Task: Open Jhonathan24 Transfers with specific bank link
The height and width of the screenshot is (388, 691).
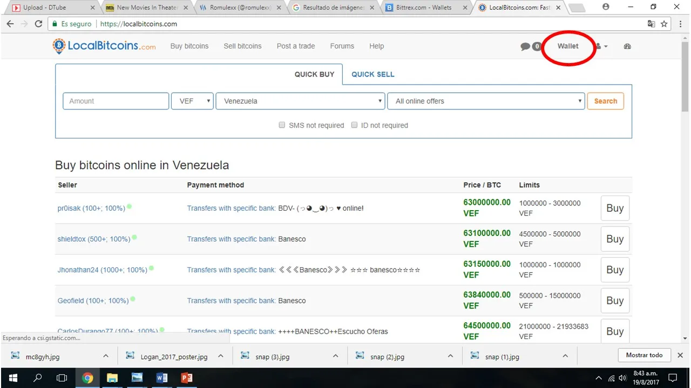Action: (x=232, y=269)
